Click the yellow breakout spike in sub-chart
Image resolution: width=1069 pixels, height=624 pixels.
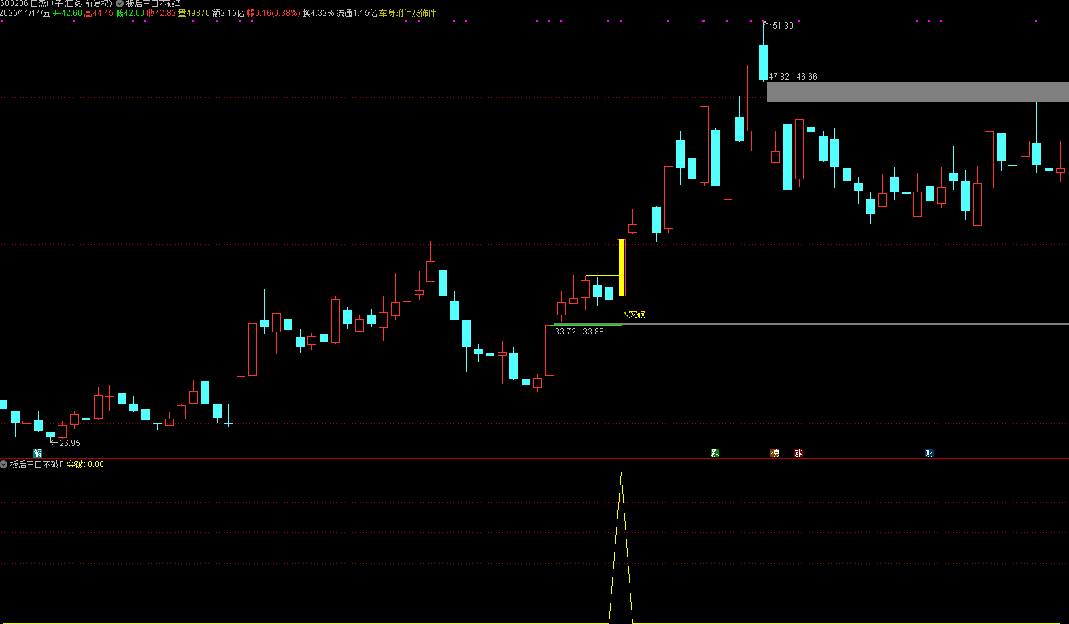[x=621, y=547]
